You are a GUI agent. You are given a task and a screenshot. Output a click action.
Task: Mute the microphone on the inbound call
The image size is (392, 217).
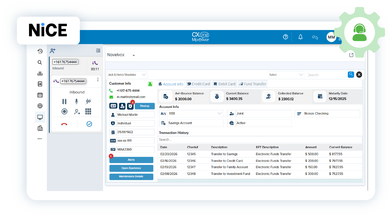pyautogui.click(x=76, y=101)
